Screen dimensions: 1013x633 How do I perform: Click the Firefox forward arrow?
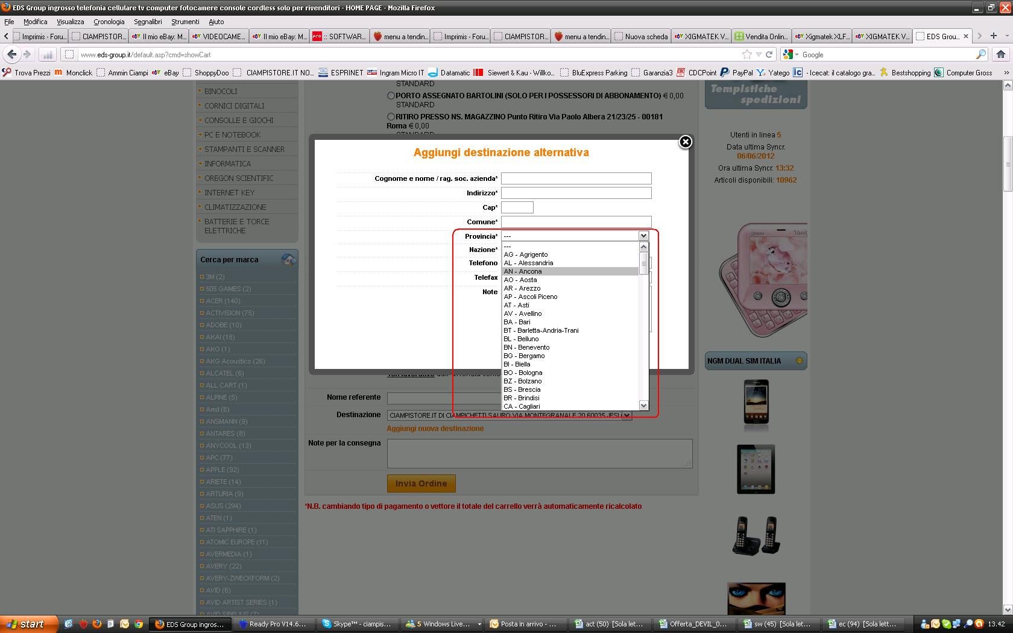click(27, 54)
